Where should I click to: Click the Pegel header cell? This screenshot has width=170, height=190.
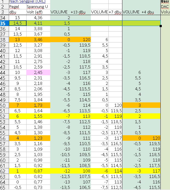(18, 7)
